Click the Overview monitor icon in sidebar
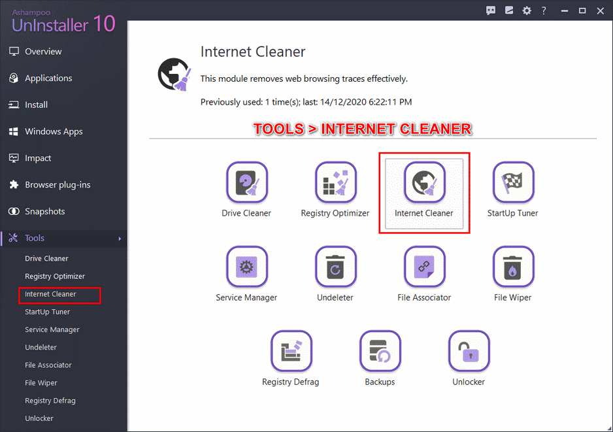This screenshot has width=613, height=432. (x=14, y=52)
